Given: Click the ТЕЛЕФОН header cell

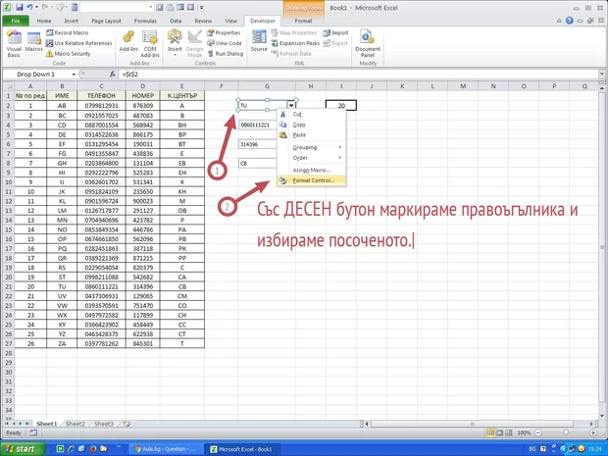Looking at the screenshot, I should coord(101,95).
